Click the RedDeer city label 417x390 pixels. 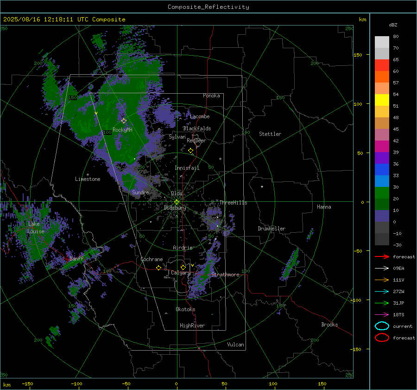coord(196,141)
